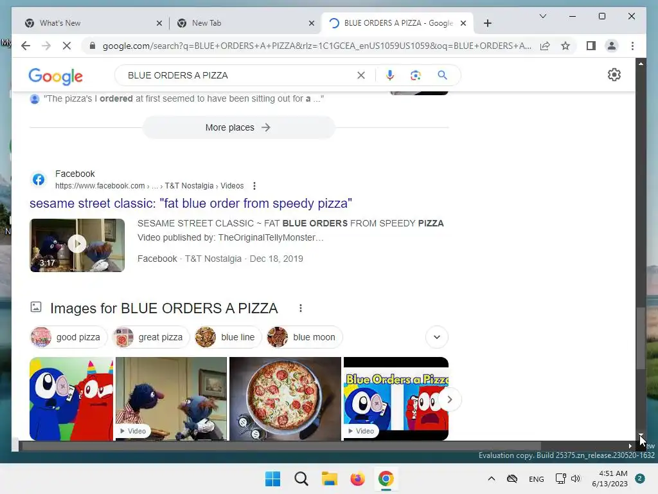The image size is (658, 494).
Task: Submit search with magnifier icon
Action: pyautogui.click(x=442, y=75)
